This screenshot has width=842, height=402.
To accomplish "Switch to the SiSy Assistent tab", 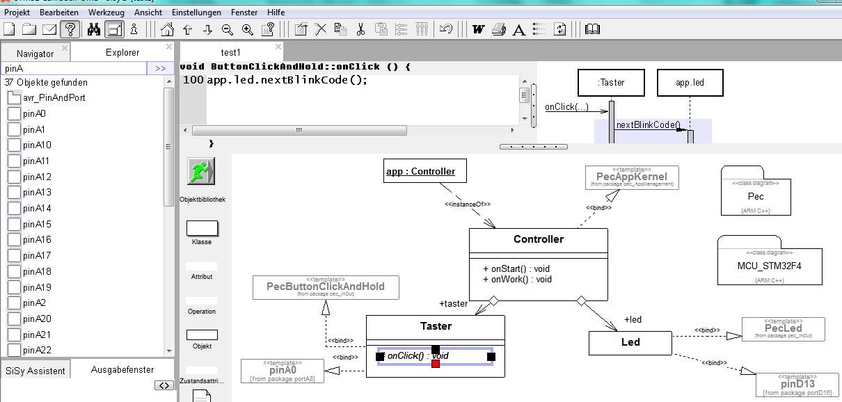I will (35, 371).
